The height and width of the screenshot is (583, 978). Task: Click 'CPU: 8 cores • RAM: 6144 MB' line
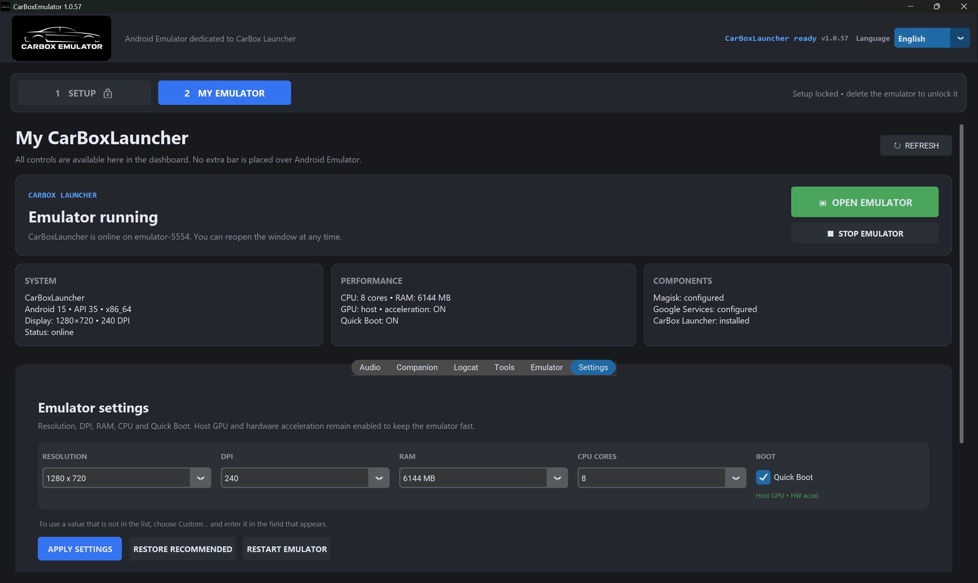point(396,298)
